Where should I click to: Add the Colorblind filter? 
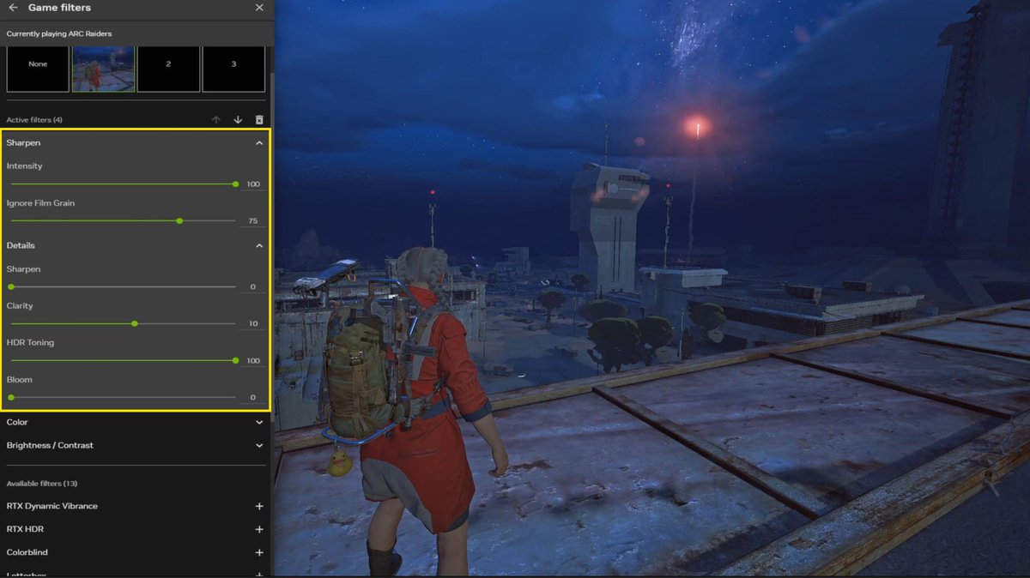(259, 552)
